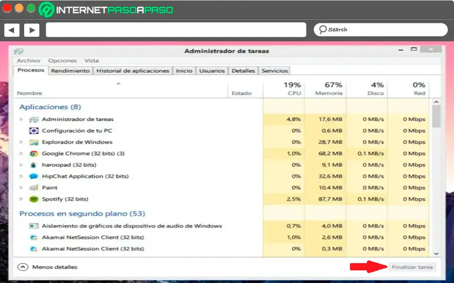Minimize the Administrador de tareas window
This screenshot has width=454, height=283.
[401, 50]
